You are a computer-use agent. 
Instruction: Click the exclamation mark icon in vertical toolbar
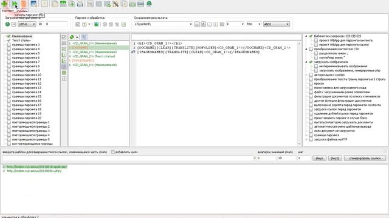[64, 79]
